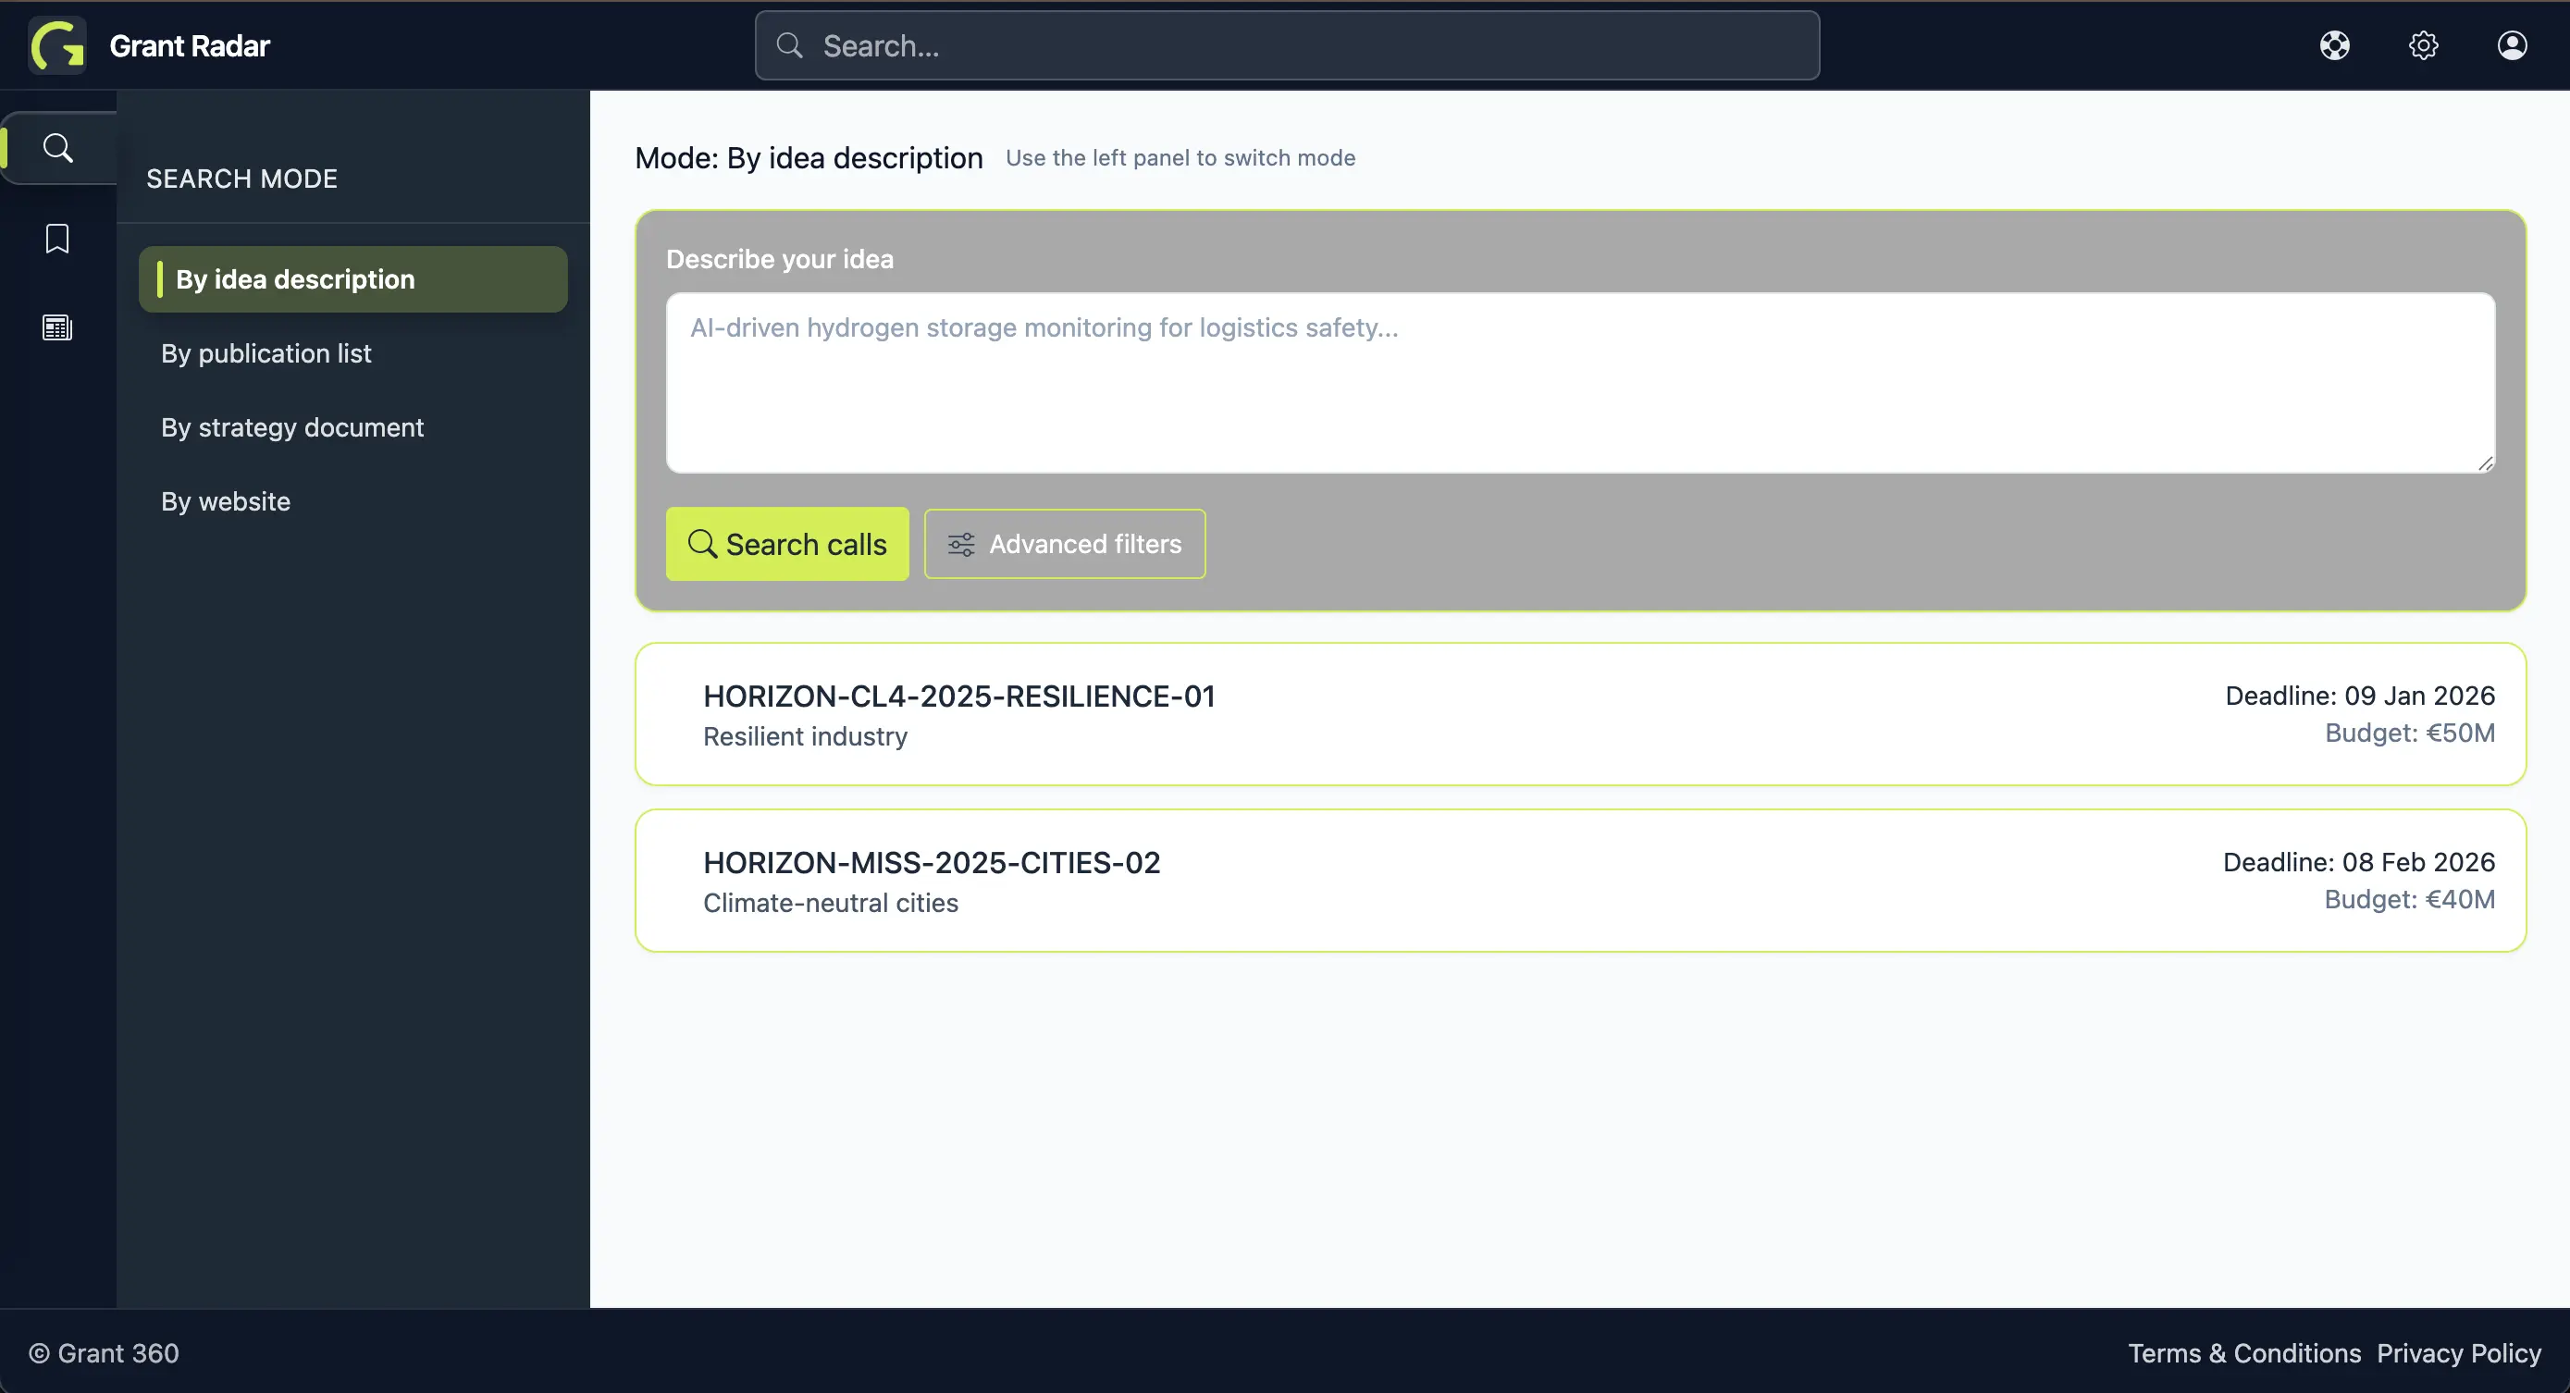
Task: Open the Privacy Policy link
Action: (2458, 1353)
